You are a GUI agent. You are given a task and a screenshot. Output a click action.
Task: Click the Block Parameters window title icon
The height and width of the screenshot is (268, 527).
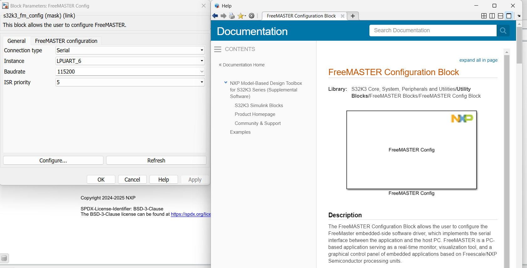coord(5,6)
